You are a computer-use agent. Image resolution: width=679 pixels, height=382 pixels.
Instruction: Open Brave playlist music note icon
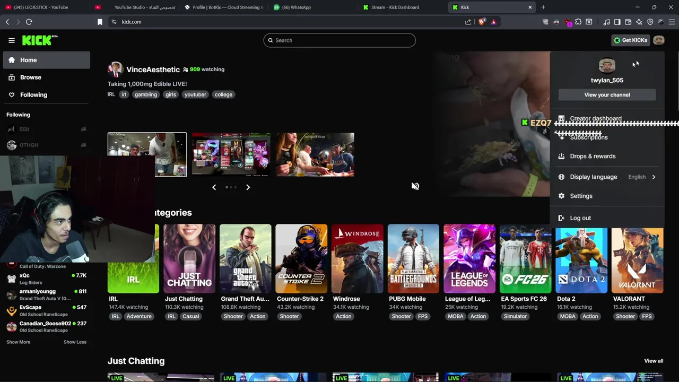tap(606, 22)
